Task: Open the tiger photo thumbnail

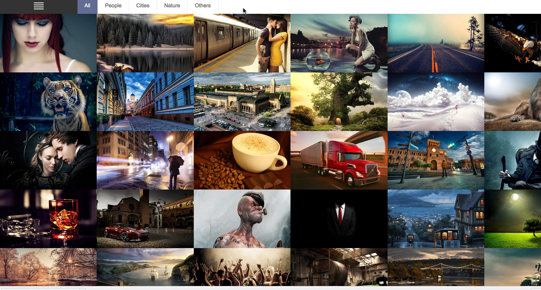Action: click(48, 102)
